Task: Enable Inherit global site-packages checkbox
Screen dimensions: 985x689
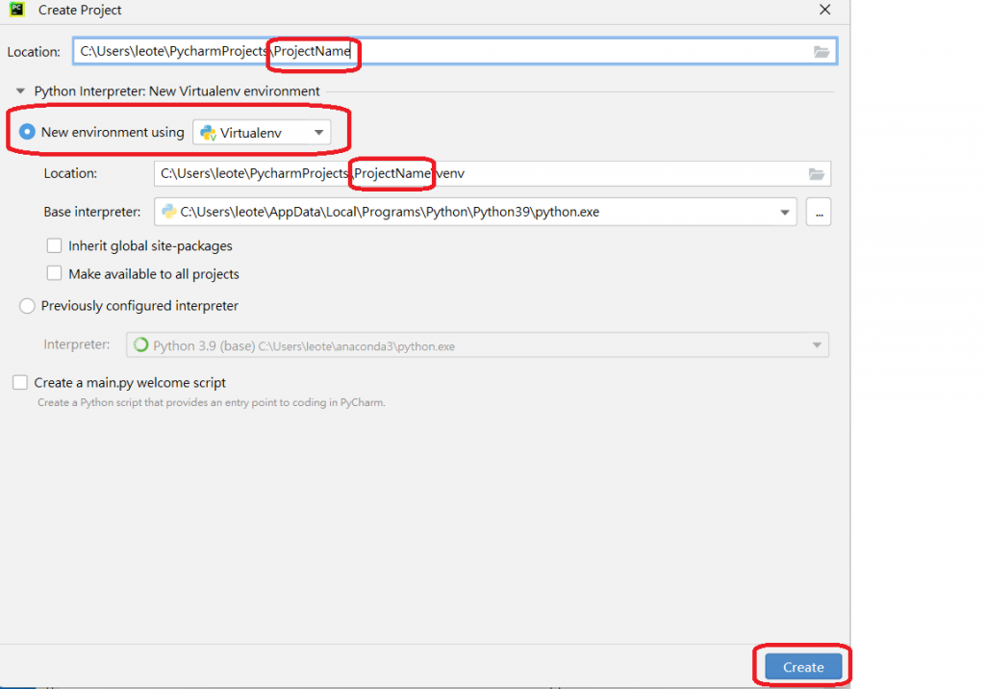Action: point(55,245)
